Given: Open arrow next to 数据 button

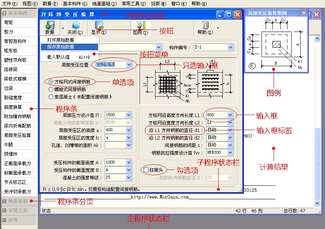Looking at the screenshot, I should pos(63,28).
